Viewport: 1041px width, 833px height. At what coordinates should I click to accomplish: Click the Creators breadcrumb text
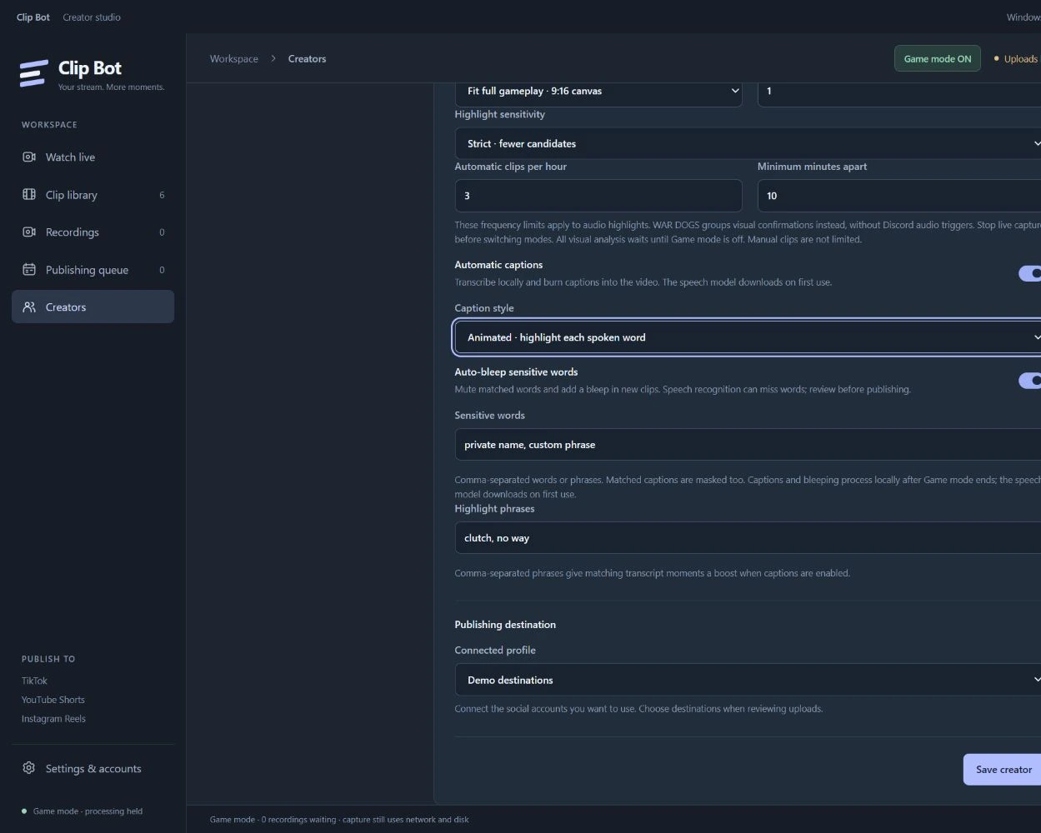pyautogui.click(x=307, y=58)
